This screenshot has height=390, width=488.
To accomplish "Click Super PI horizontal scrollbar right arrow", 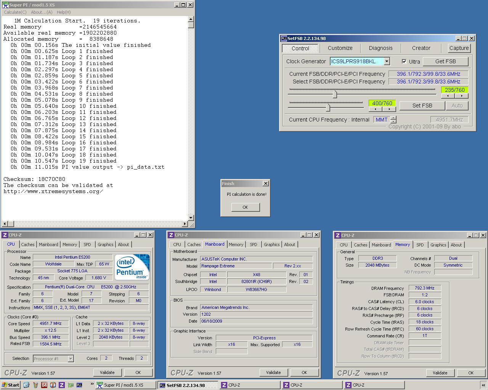I will [185, 224].
